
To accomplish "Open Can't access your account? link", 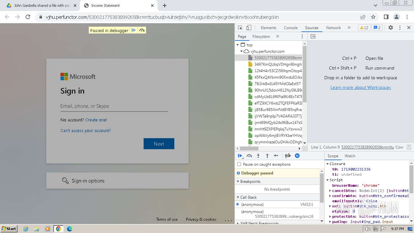I will 86,131.
